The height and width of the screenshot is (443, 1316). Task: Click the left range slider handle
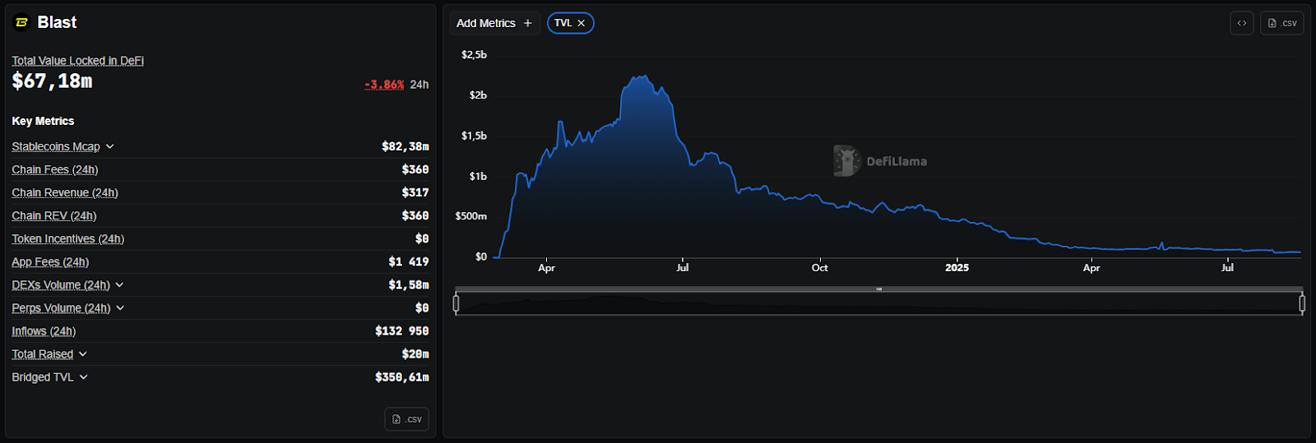[x=456, y=304]
